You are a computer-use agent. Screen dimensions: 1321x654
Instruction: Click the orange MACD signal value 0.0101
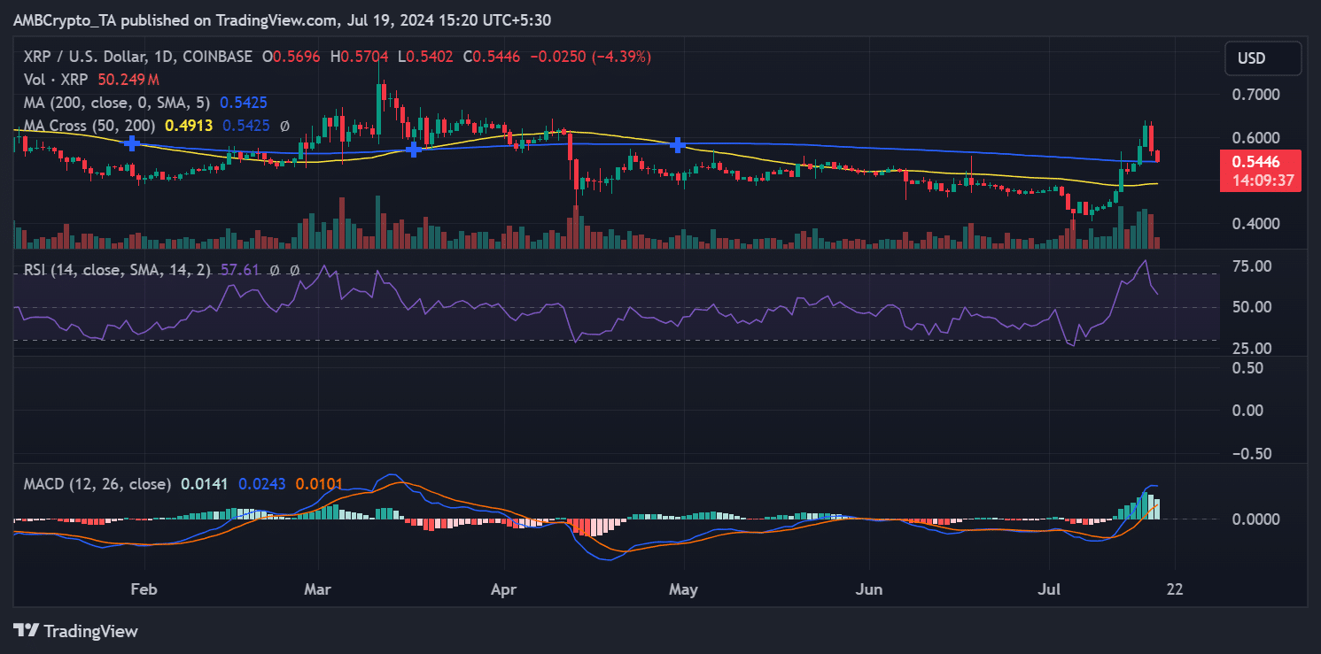(319, 484)
